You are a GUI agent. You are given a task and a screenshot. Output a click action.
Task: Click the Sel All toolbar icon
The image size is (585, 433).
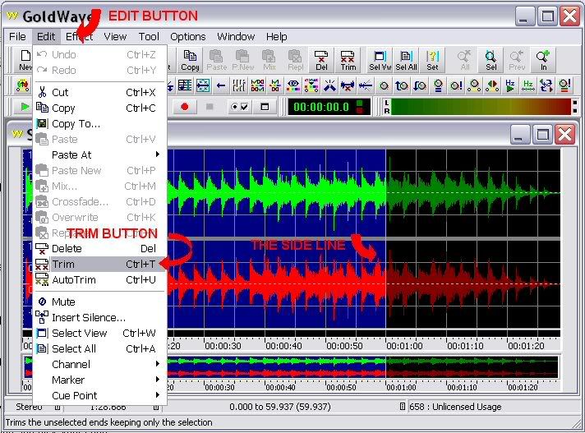pyautogui.click(x=406, y=59)
